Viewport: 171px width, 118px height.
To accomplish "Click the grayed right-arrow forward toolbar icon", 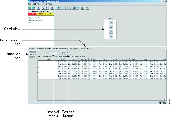I will (x=60, y=8).
